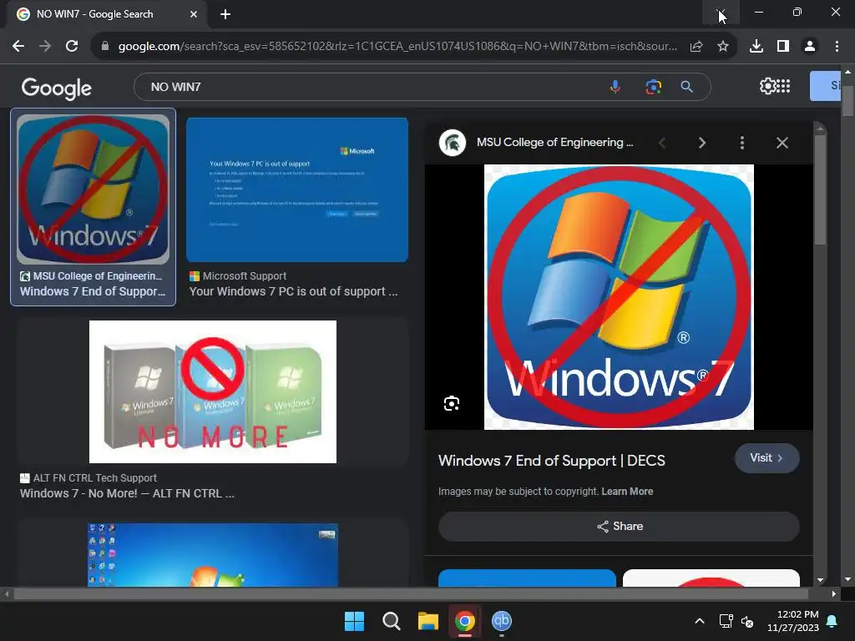The image size is (855, 641).
Task: Click the Google logo
Action: (57, 88)
